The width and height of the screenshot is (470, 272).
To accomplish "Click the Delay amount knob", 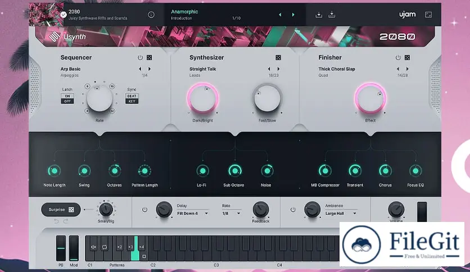I will tap(164, 210).
